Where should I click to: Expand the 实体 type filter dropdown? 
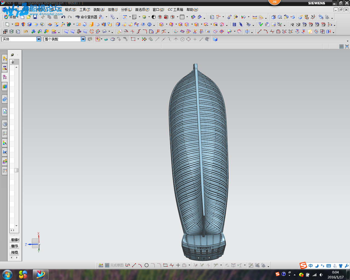point(39,39)
